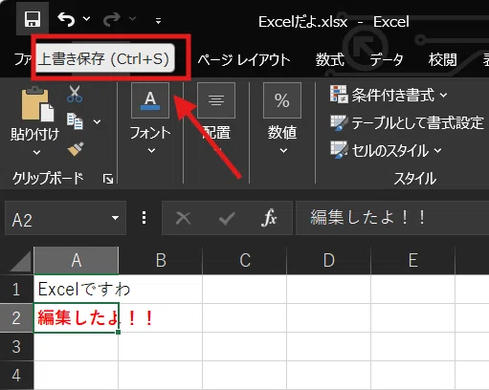Open Customize Quick Access Toolbar menu
This screenshot has height=390, width=489.
[x=158, y=21]
